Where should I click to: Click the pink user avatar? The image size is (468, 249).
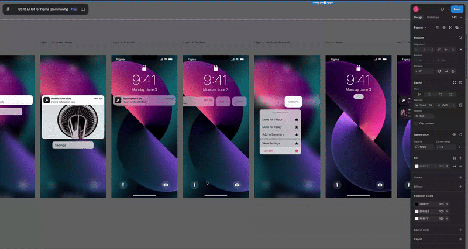pos(416,9)
